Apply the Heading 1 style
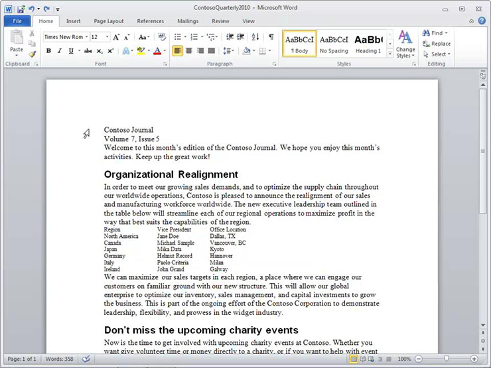The image size is (491, 368). point(368,44)
